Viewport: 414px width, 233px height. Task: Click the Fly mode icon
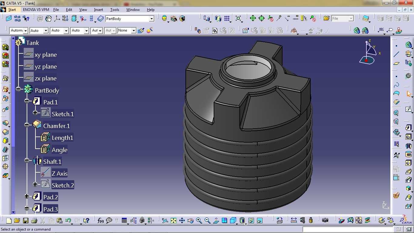(165, 221)
